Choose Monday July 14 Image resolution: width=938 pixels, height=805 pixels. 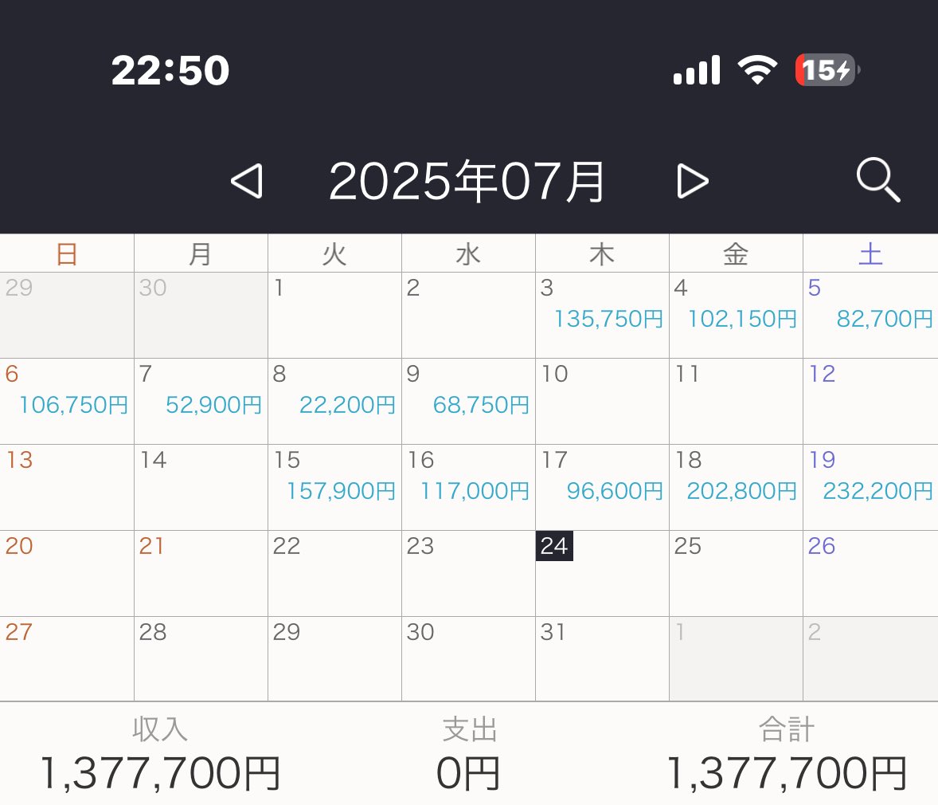coord(201,487)
